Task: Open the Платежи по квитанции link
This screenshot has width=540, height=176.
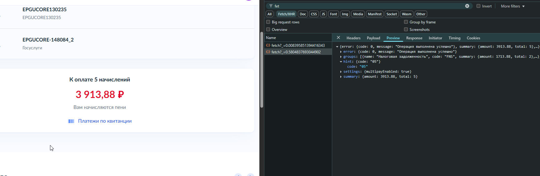Action: pyautogui.click(x=105, y=121)
